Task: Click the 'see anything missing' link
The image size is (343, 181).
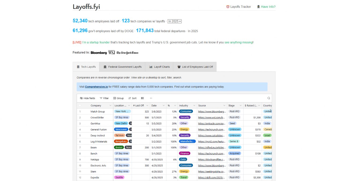Action: [x=238, y=42]
